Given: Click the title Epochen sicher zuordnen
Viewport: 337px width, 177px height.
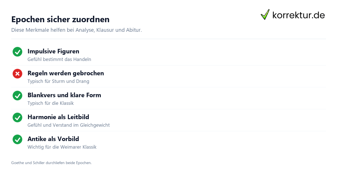Looking at the screenshot, I should [x=60, y=19].
